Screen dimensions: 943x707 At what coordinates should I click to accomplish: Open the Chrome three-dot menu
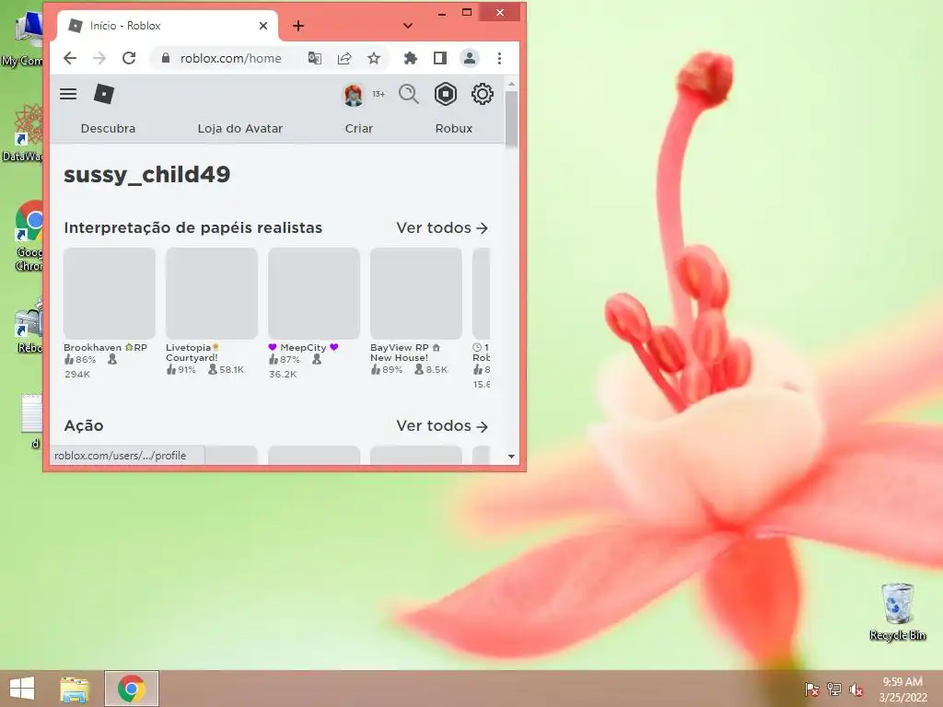[500, 58]
